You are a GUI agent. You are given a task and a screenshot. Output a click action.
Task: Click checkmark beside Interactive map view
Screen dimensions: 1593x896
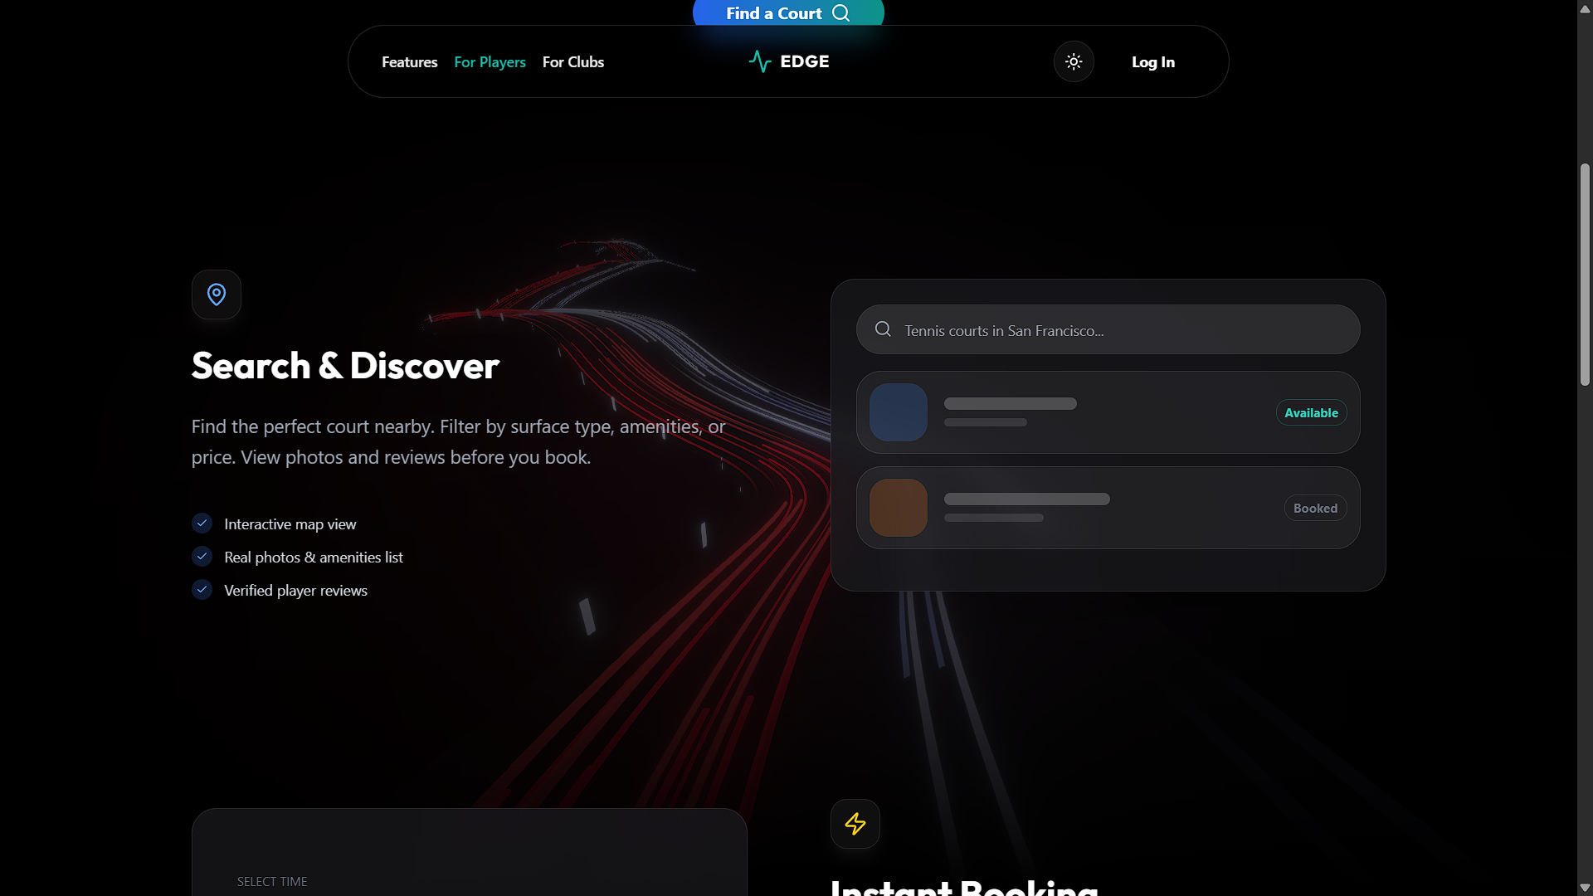[202, 523]
